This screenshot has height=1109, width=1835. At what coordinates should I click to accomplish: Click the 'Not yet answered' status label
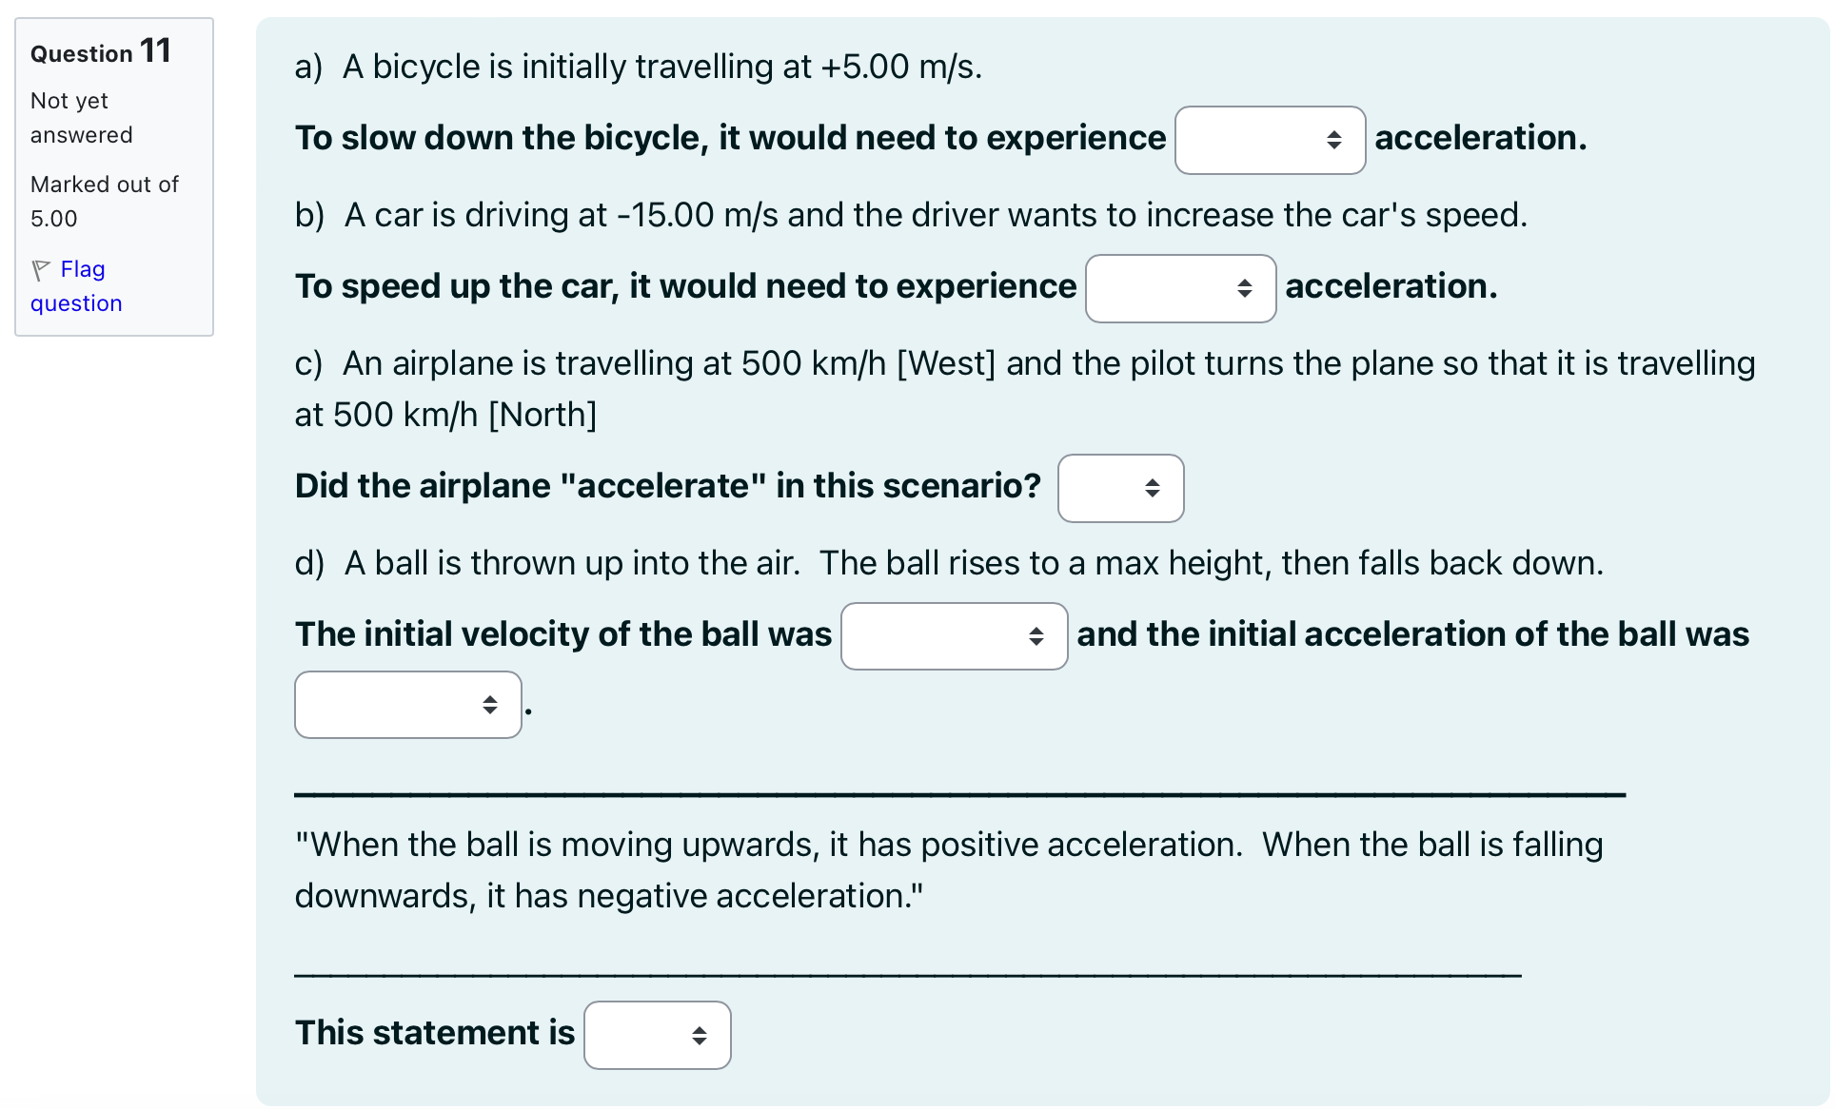pyautogui.click(x=82, y=117)
